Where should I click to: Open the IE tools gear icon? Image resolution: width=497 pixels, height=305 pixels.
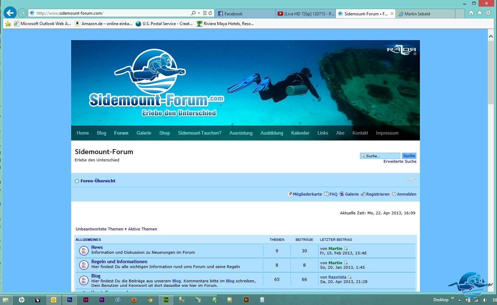[x=488, y=13]
